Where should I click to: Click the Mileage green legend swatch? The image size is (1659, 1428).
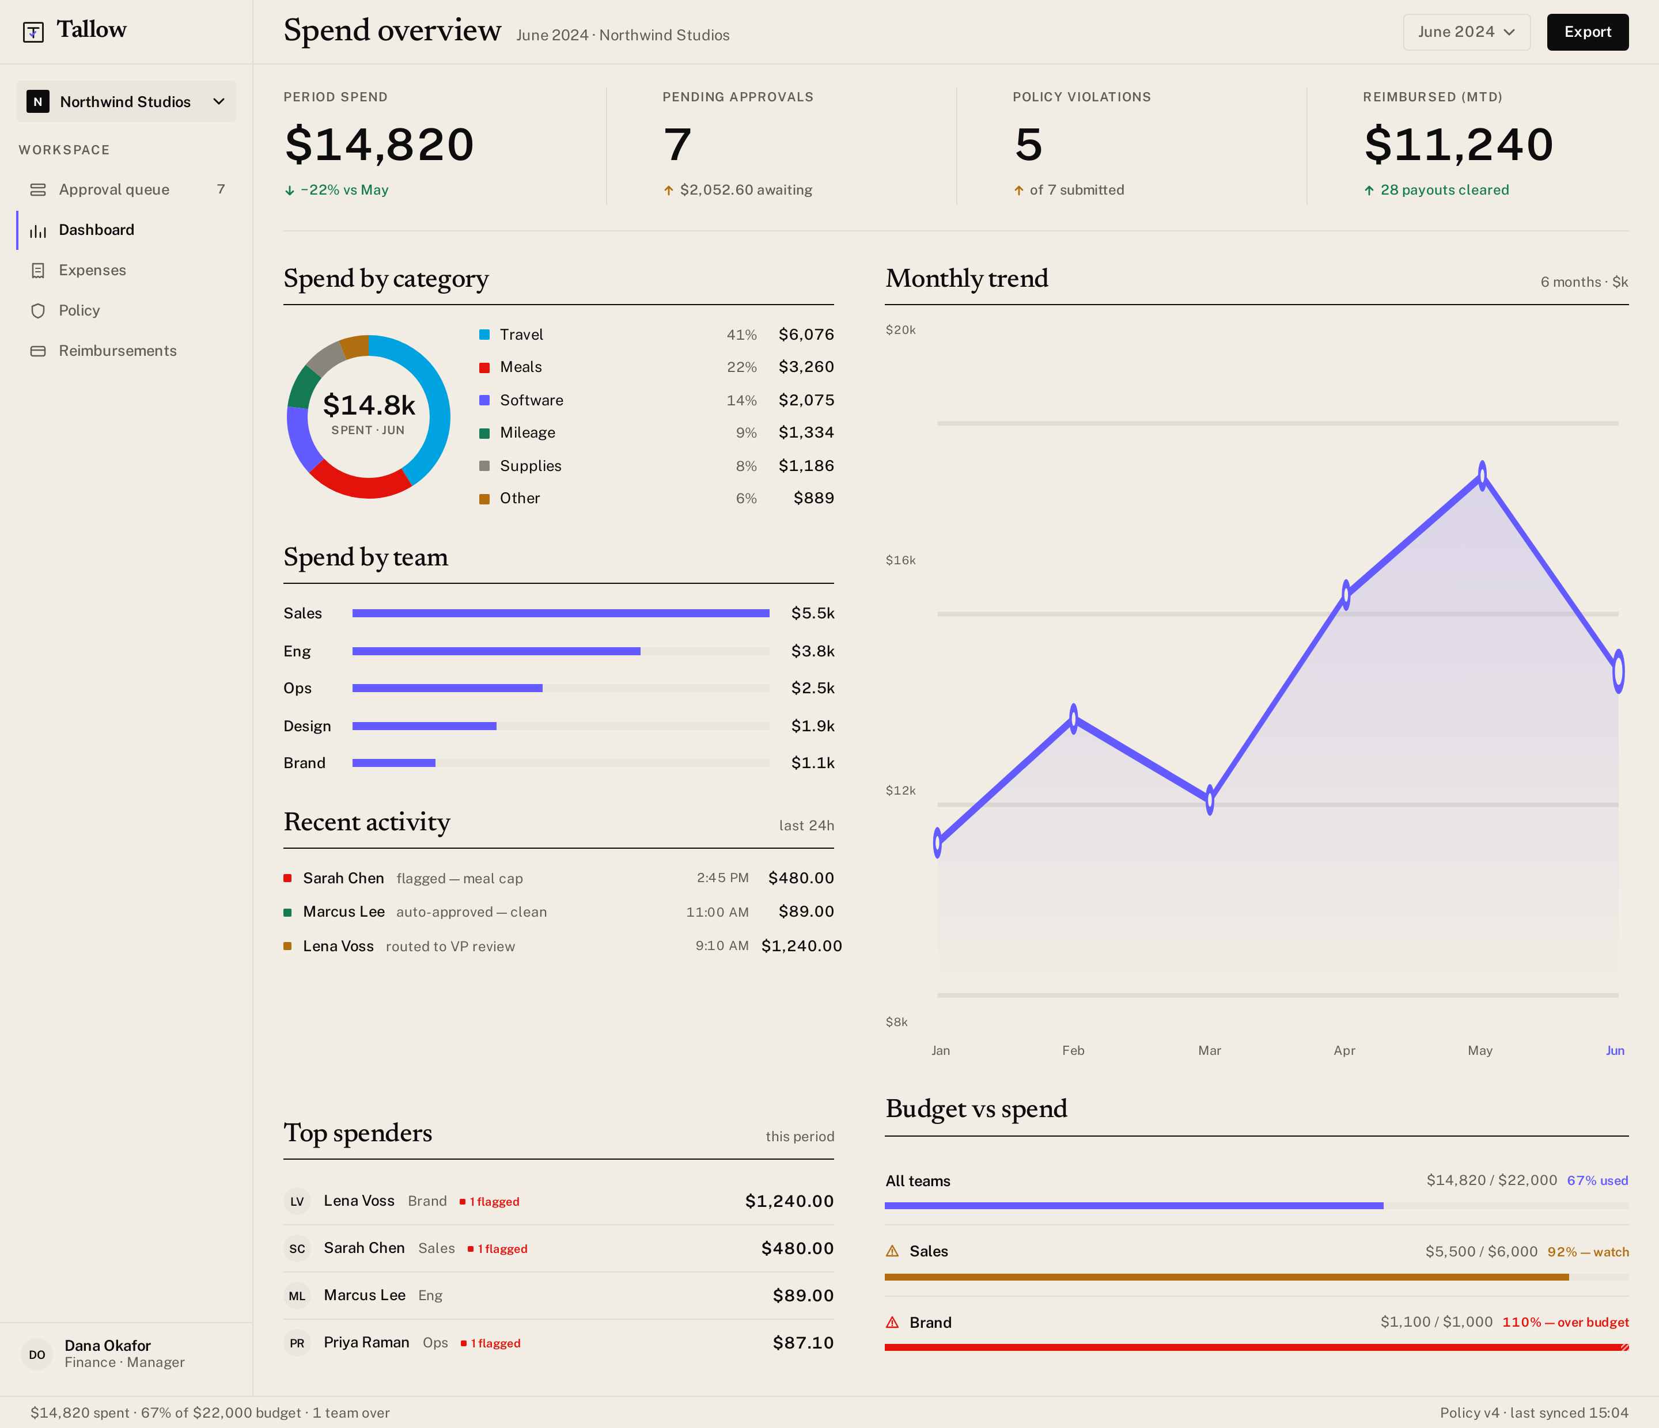coord(484,433)
